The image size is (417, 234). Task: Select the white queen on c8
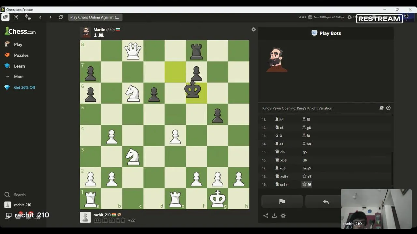(133, 51)
